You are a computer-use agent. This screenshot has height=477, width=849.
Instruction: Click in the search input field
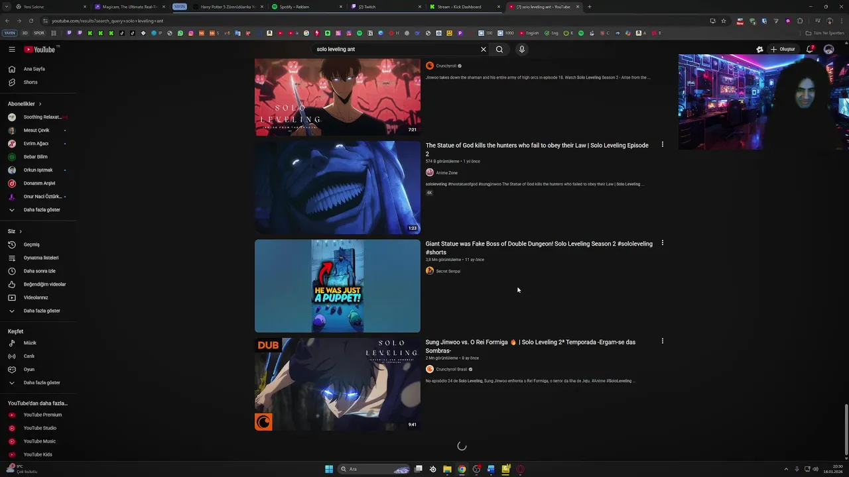tap(395, 49)
